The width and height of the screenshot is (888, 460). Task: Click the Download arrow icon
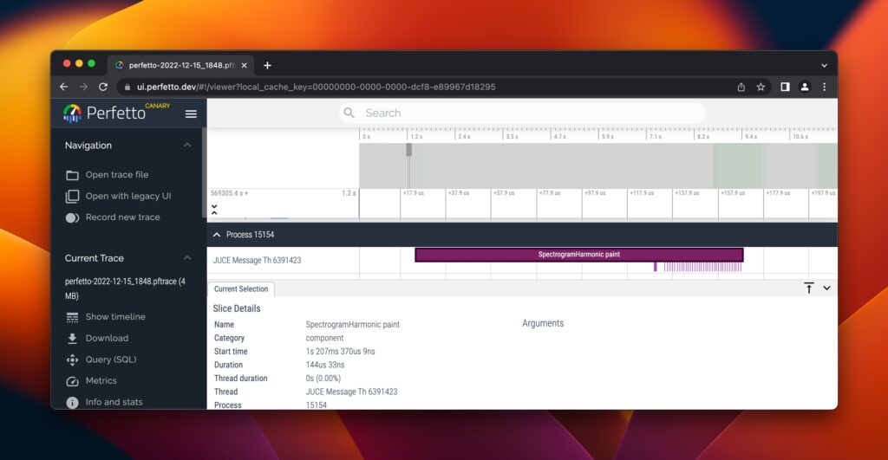tap(73, 339)
